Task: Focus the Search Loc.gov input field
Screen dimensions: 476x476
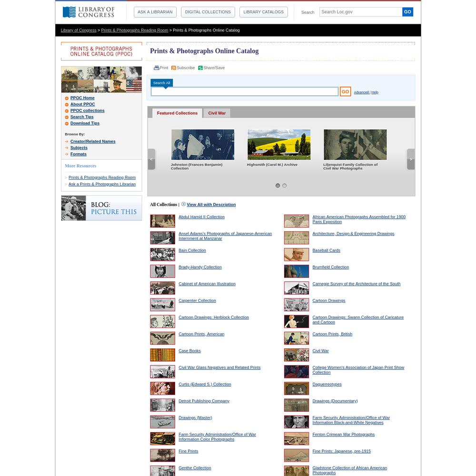Action: (361, 12)
